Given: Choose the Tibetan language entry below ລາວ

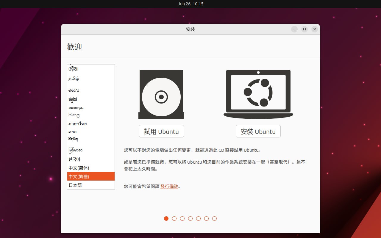Looking at the screenshot, I should coord(91,139).
